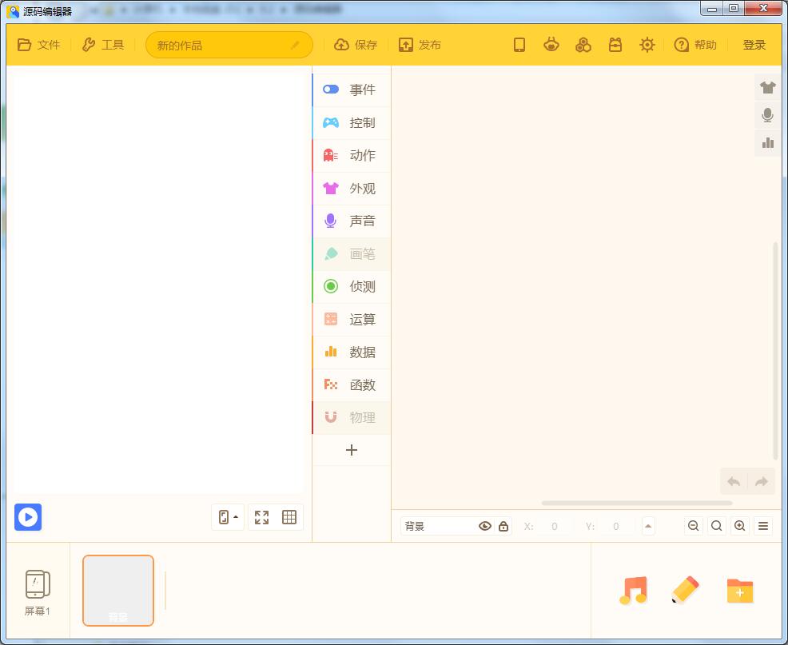Select the 控制 block category

point(352,122)
